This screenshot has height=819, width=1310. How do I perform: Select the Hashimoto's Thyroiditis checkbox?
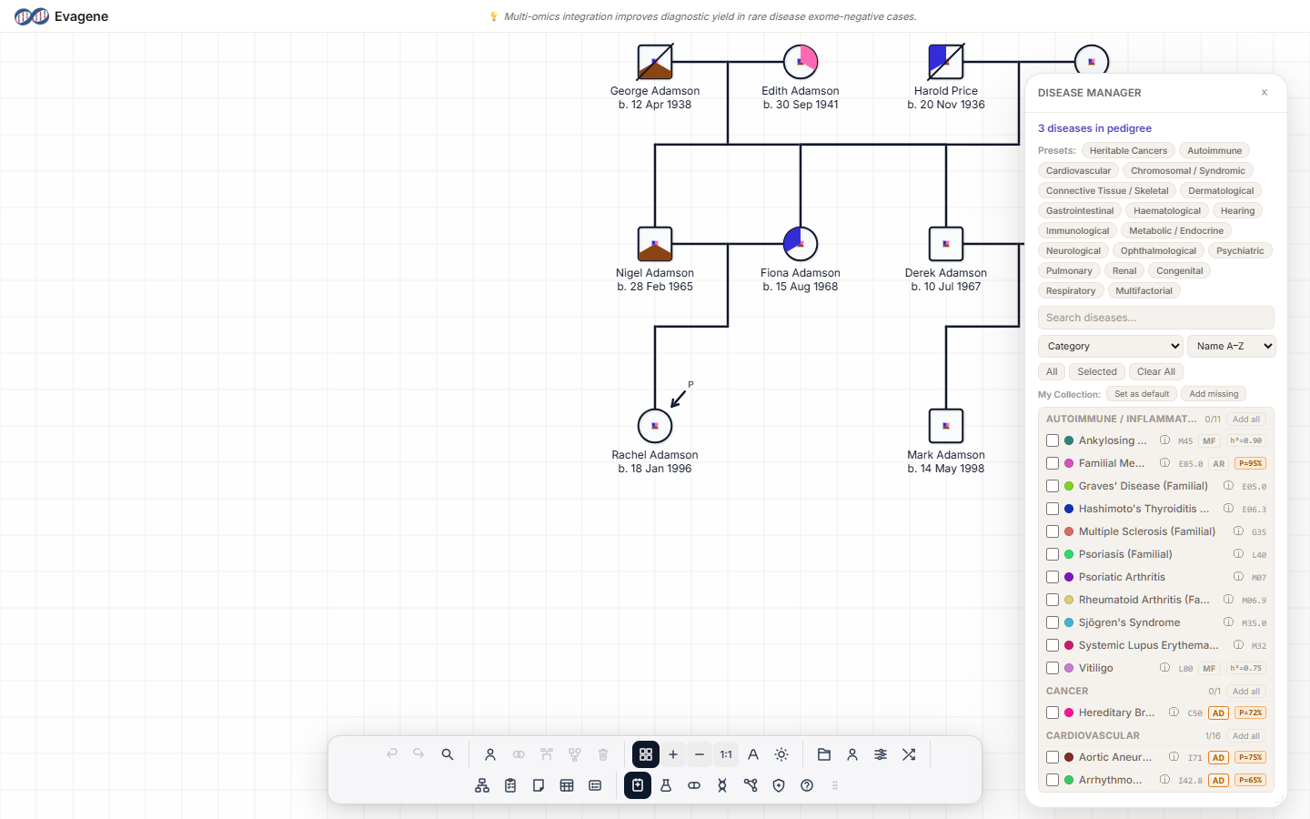(1053, 509)
